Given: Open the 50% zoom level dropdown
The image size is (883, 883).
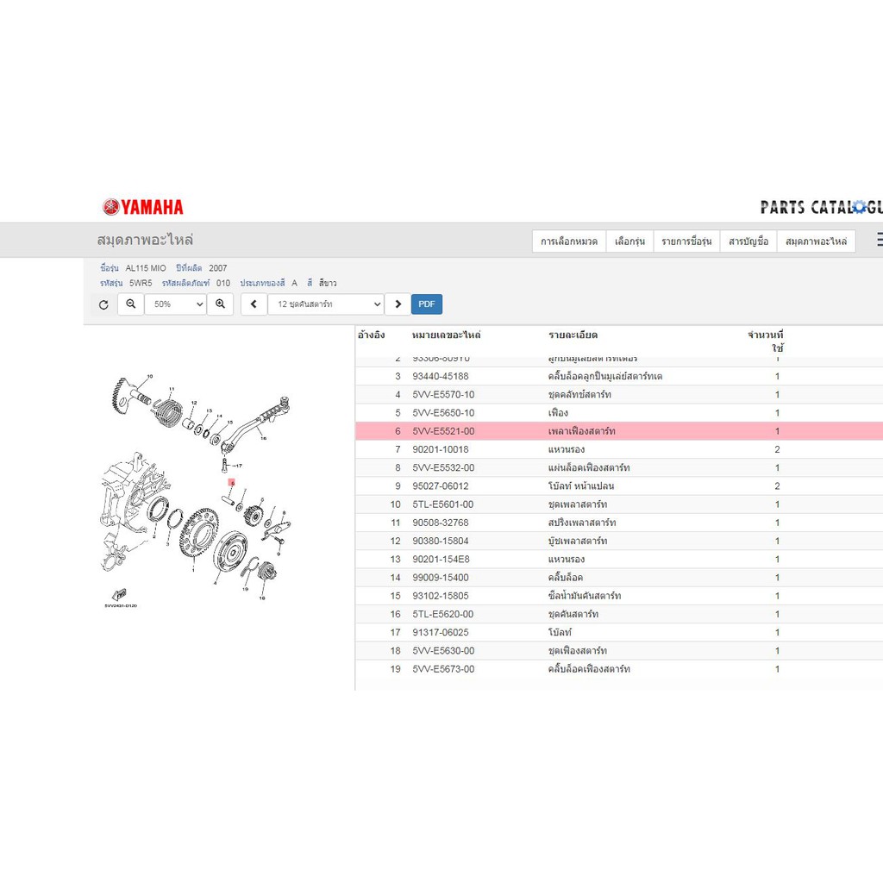Looking at the screenshot, I should click(176, 304).
